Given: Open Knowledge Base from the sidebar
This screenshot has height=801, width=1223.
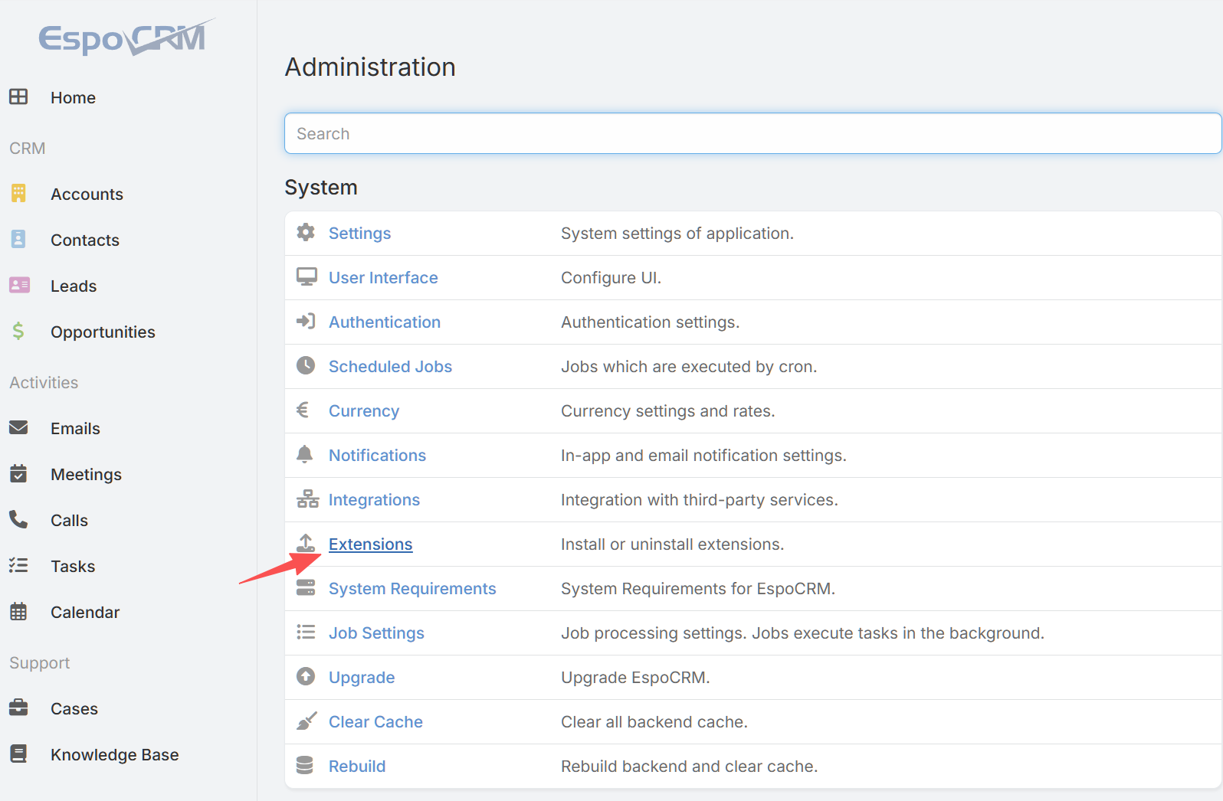Looking at the screenshot, I should coord(114,754).
